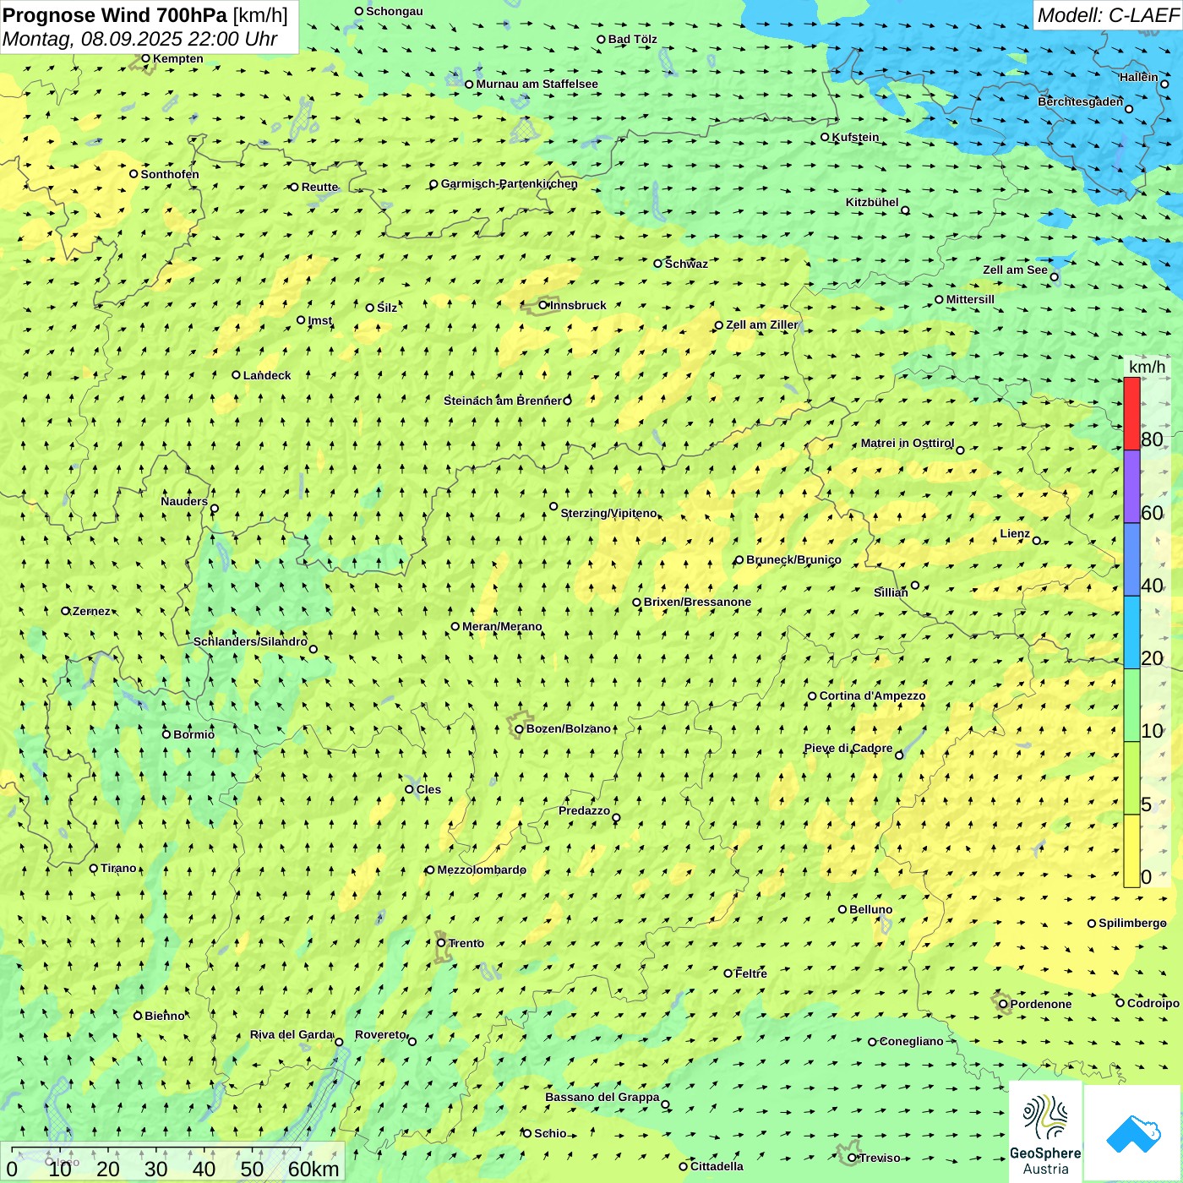
Task: Click the light blue legend segment above 20
Action: point(1131,633)
